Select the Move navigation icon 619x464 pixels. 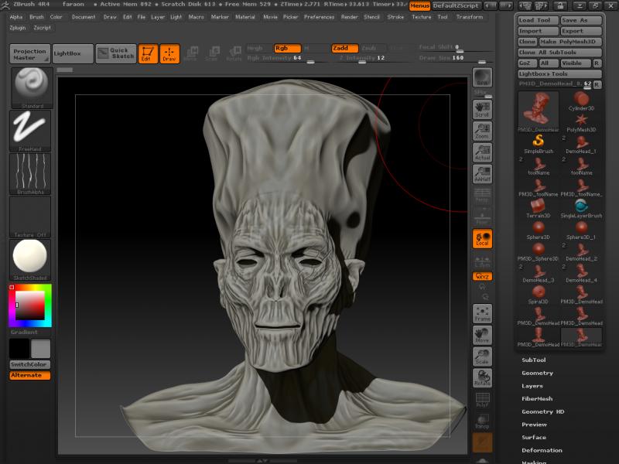(x=482, y=335)
